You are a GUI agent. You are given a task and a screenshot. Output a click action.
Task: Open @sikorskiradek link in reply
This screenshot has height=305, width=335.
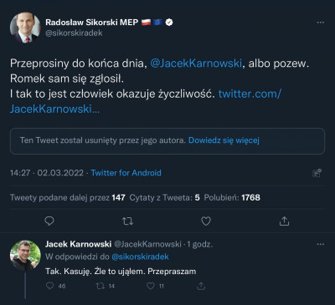[x=140, y=257]
